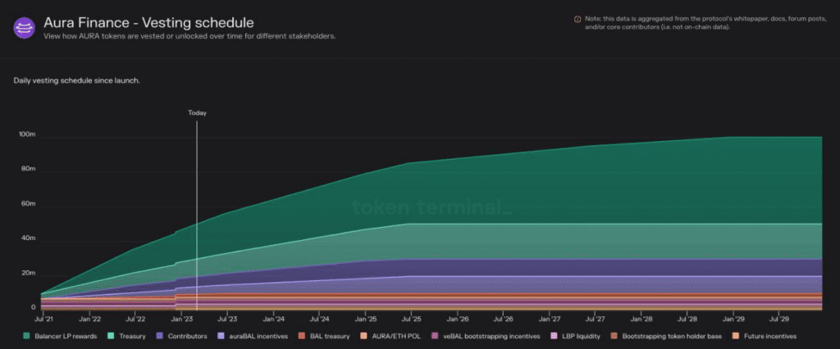Screen dimensions: 840x349
Task: Click the 100m y-axis label
Action: click(28, 134)
